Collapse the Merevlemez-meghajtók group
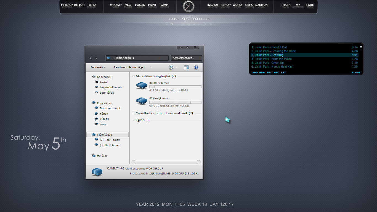377x212 pixels. pyautogui.click(x=133, y=76)
